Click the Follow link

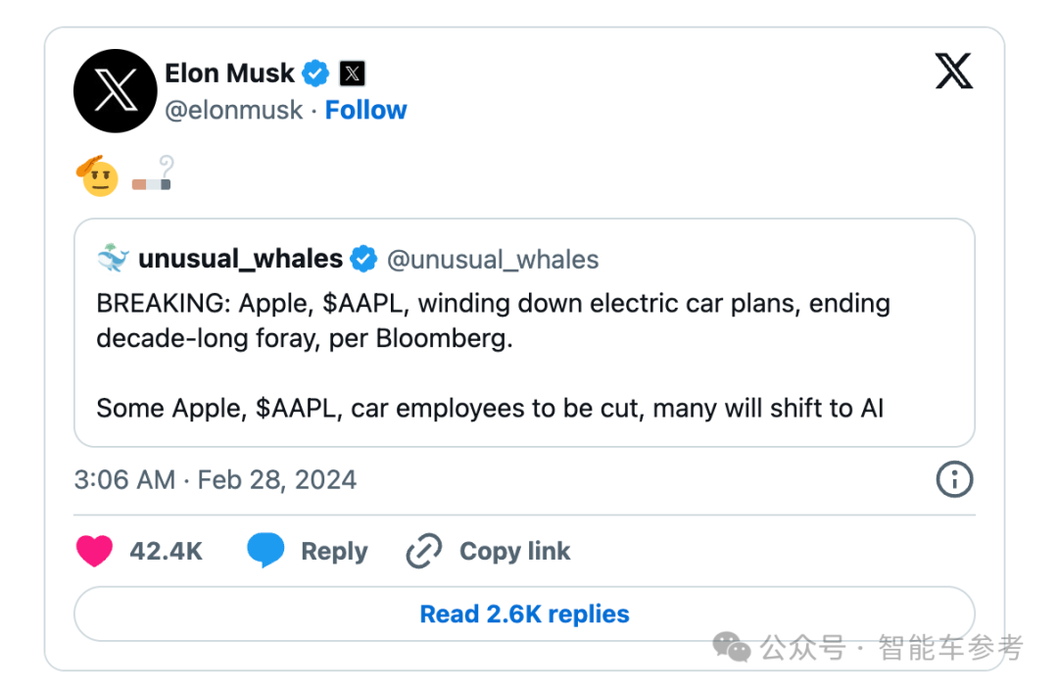(x=365, y=110)
